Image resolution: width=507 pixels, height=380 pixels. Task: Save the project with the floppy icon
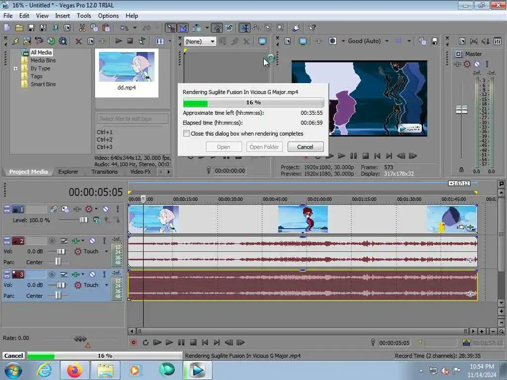click(x=31, y=28)
